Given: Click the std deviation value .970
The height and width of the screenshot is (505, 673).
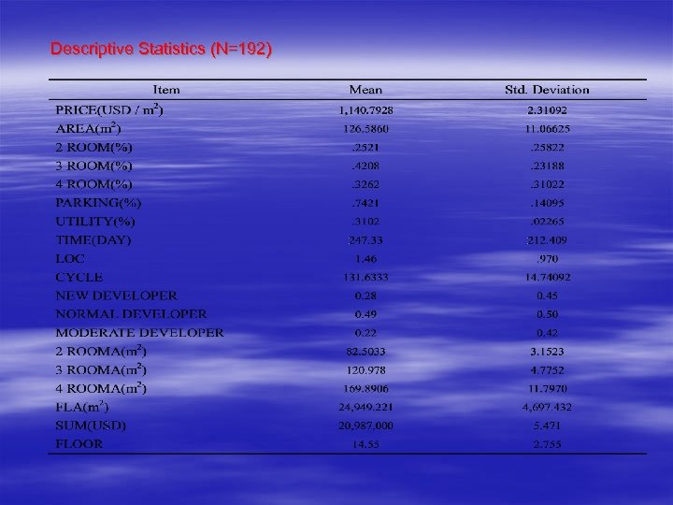Looking at the screenshot, I should [x=547, y=259].
